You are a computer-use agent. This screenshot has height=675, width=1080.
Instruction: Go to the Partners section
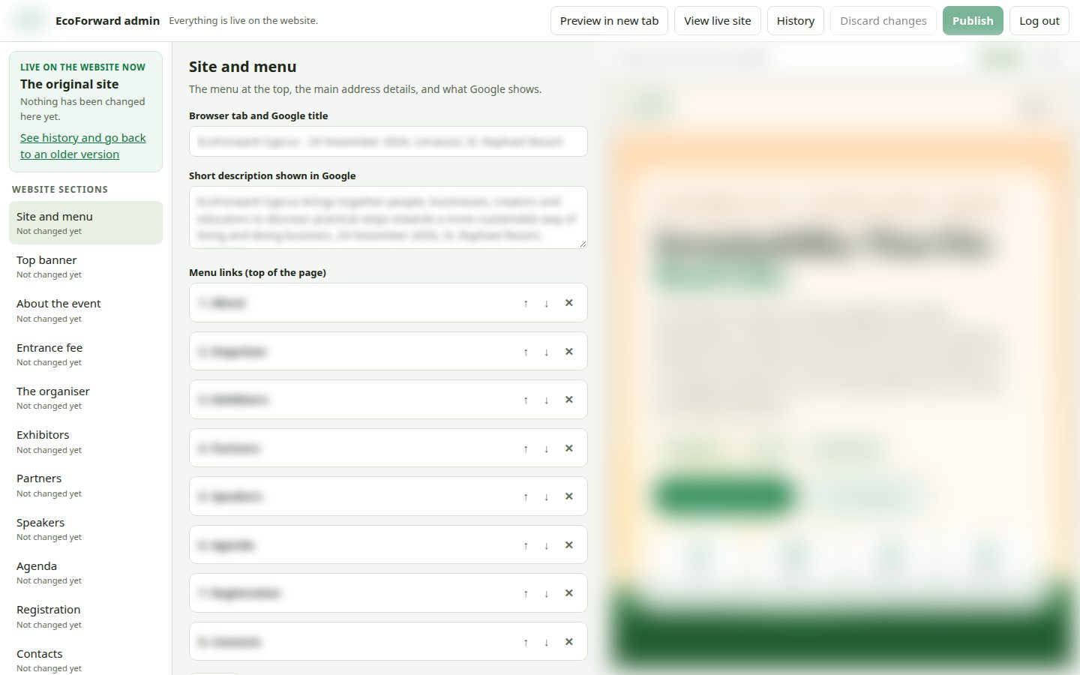tap(85, 485)
